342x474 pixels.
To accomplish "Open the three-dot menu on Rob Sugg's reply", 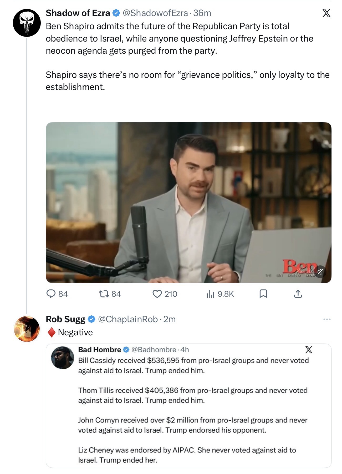I will click(327, 319).
